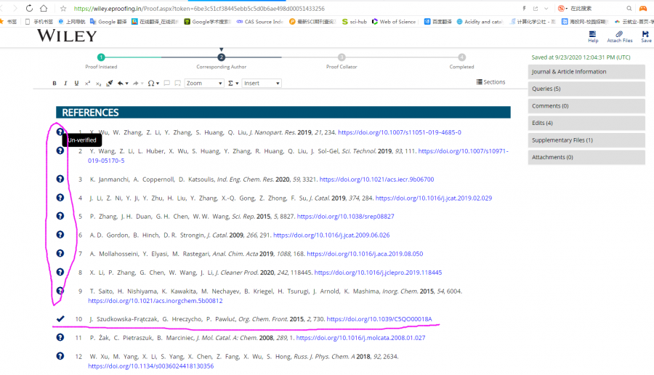
Task: Click the Bold formatting icon
Action: pyautogui.click(x=54, y=84)
